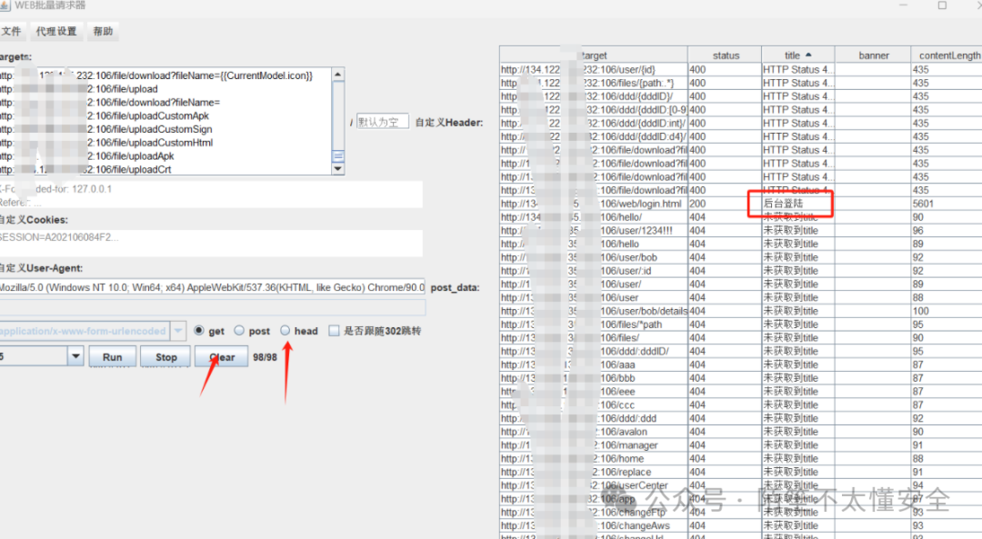This screenshot has height=539, width=982.
Task: Select the 106/user/{id} result row
Action: tap(740, 69)
